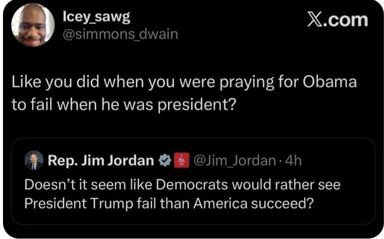Open Rep. Jim Jordan's small avatar
The image size is (384, 239).
pos(34,160)
